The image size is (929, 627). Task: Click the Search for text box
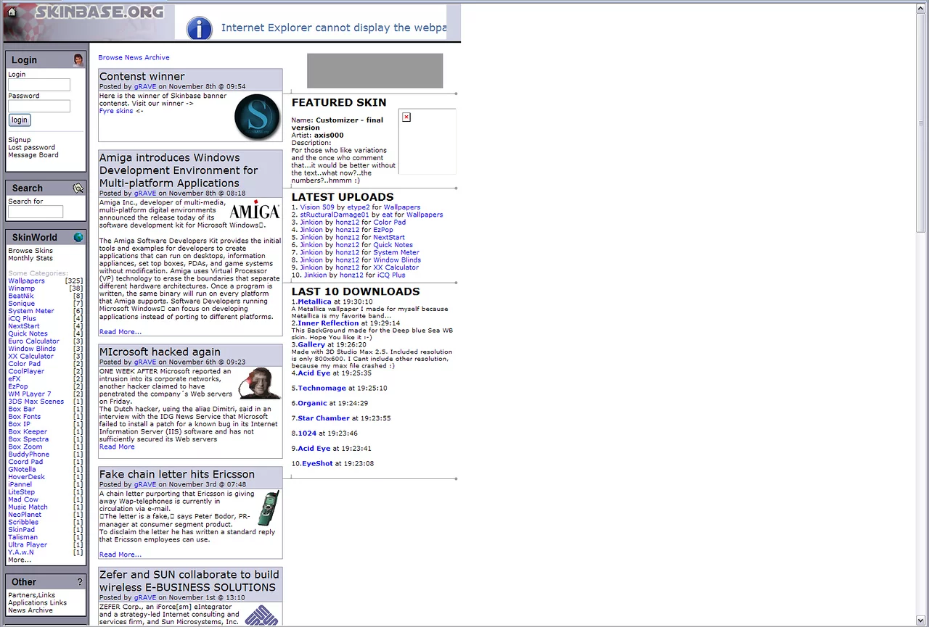(x=36, y=212)
